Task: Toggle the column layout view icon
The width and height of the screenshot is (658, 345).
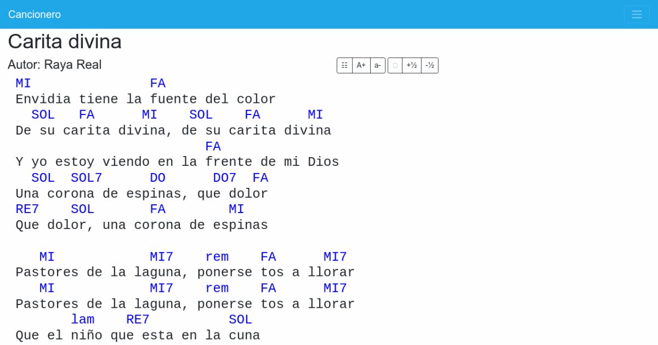Action: coord(344,65)
